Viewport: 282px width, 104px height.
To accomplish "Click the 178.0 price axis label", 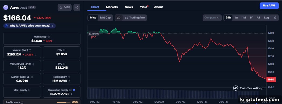I will [x=271, y=33].
